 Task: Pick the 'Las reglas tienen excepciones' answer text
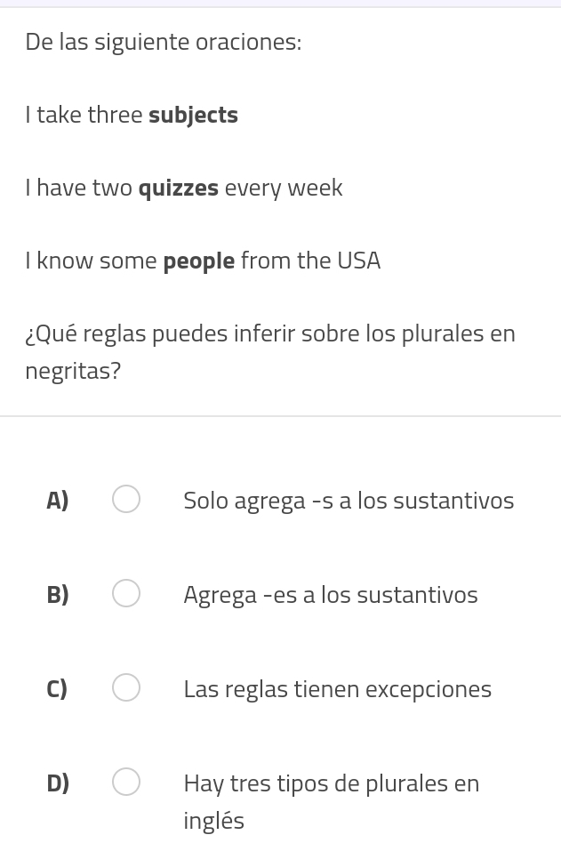click(337, 689)
